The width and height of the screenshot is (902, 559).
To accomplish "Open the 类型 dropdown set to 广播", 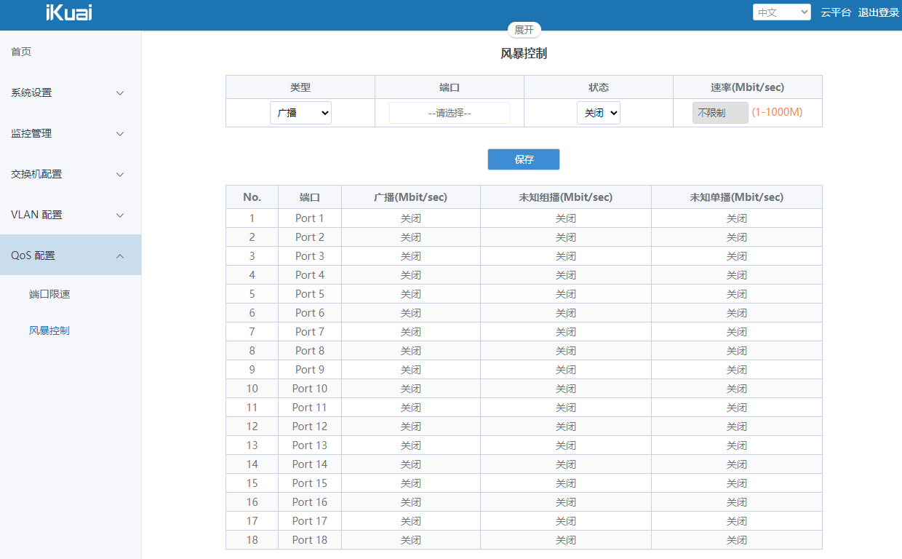I will click(x=300, y=113).
